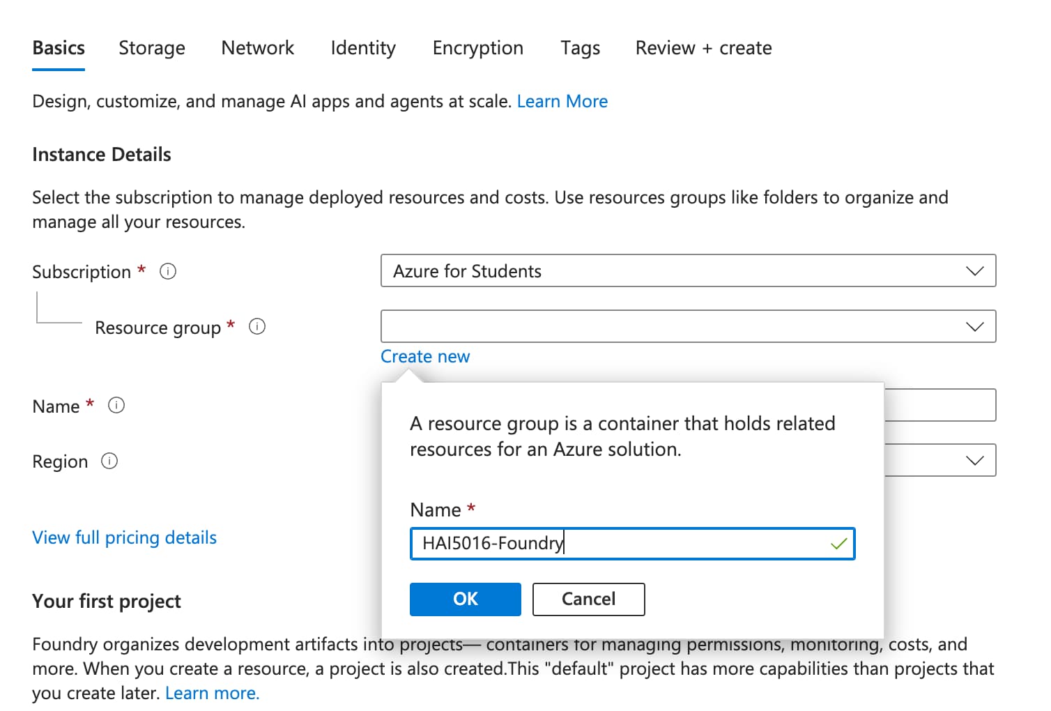Click the green validation checkmark in Name field
Image resolution: width=1051 pixels, height=711 pixels.
838,544
